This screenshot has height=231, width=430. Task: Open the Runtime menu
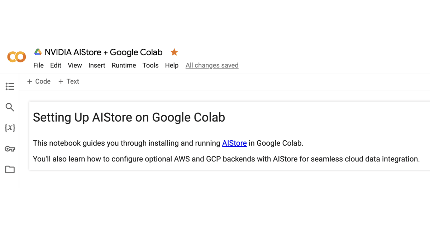click(124, 65)
